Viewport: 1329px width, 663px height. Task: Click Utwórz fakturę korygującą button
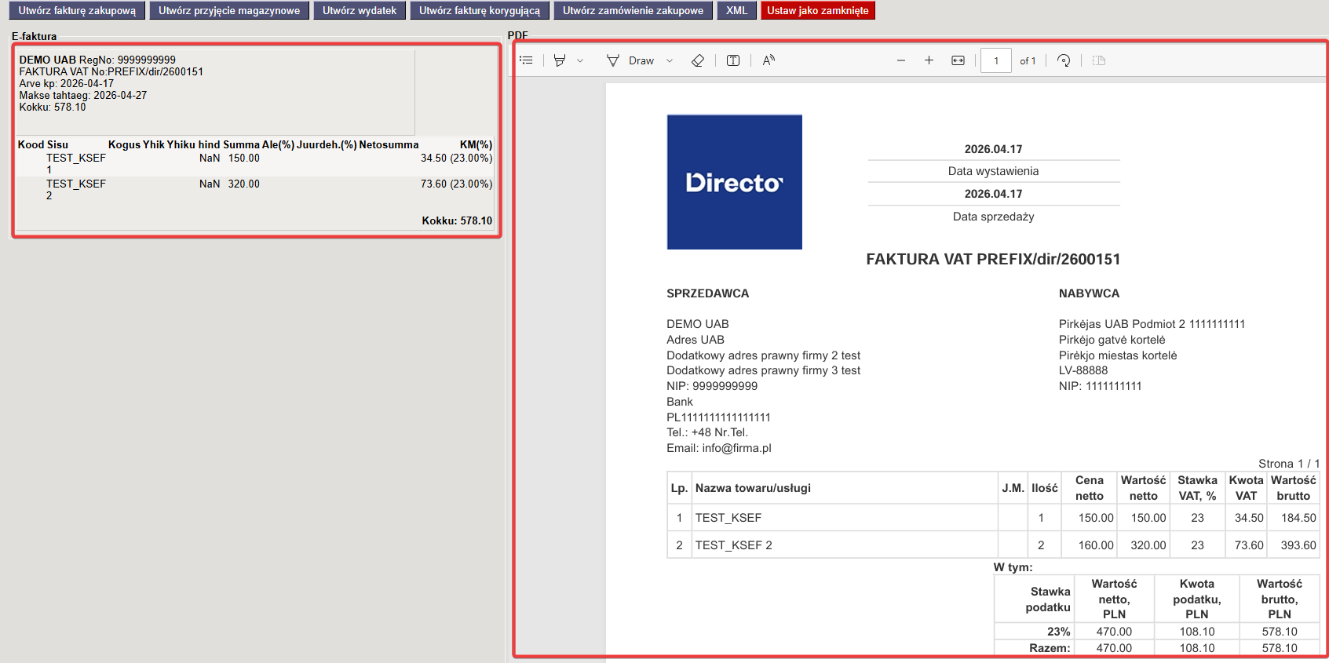(x=479, y=10)
